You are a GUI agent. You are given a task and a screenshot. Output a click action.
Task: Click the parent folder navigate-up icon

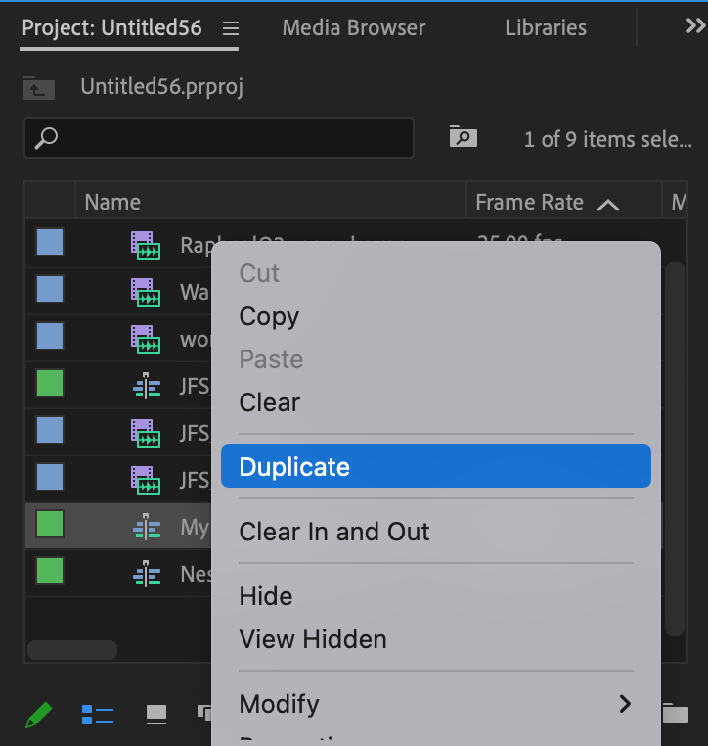(39, 88)
